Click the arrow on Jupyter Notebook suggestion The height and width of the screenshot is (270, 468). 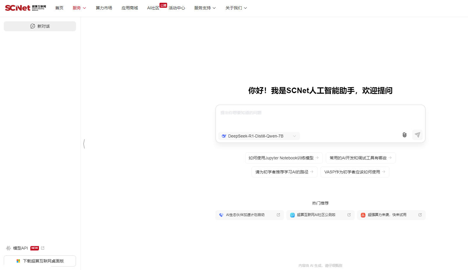point(317,158)
